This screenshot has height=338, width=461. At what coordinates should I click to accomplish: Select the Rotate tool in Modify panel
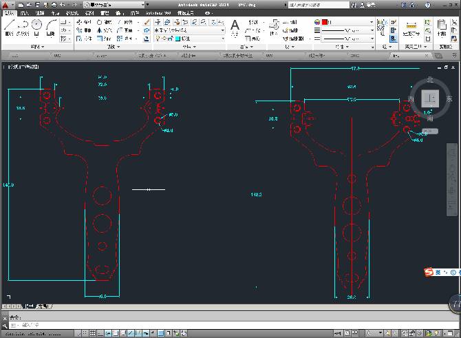tap(104, 22)
